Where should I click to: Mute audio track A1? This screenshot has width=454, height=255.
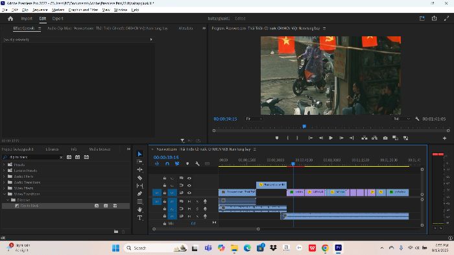click(x=189, y=201)
